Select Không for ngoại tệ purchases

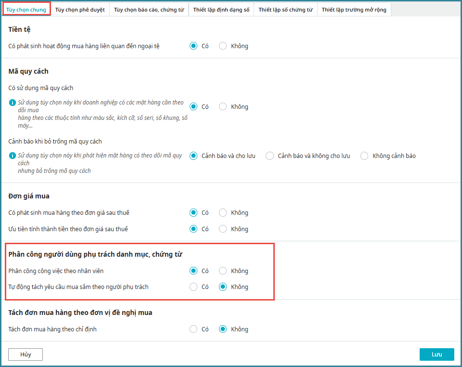[223, 46]
